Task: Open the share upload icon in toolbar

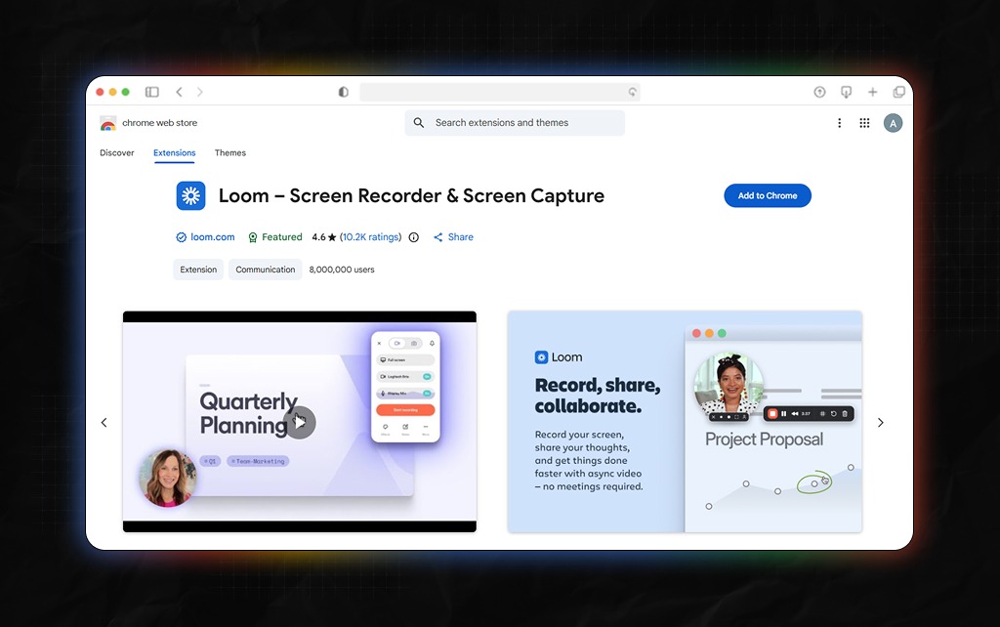Action: click(x=819, y=92)
